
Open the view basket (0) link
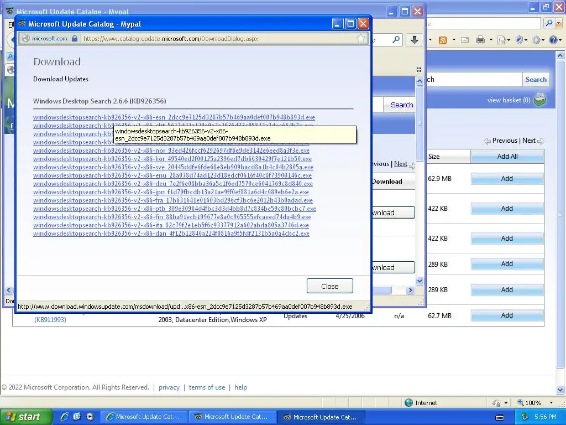coord(509,100)
